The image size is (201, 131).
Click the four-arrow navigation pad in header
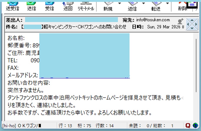tap(191, 24)
